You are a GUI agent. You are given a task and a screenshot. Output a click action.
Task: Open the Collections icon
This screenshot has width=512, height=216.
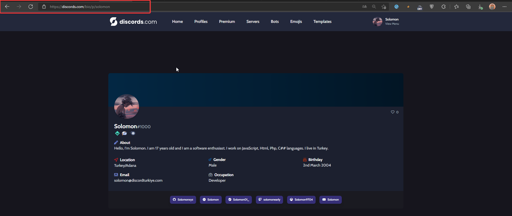coord(468,7)
